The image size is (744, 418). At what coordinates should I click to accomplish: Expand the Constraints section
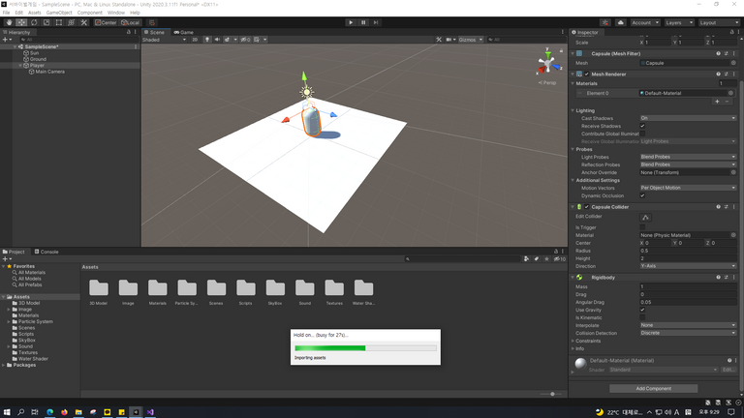point(573,341)
